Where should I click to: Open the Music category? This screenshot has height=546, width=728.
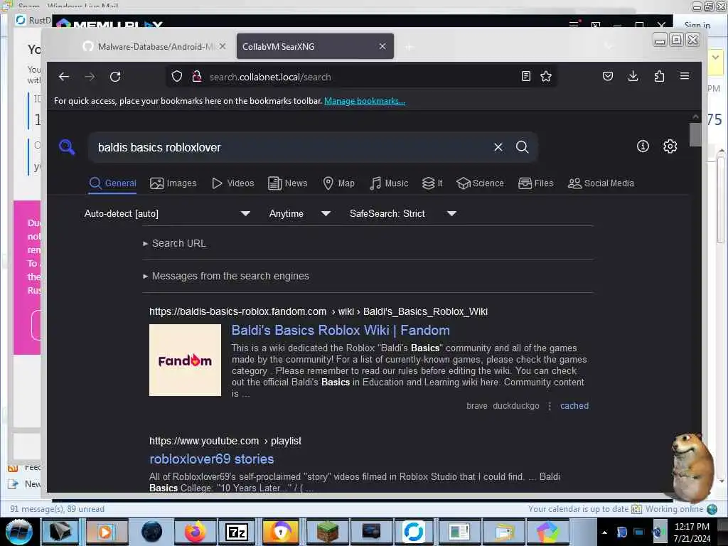coord(389,183)
